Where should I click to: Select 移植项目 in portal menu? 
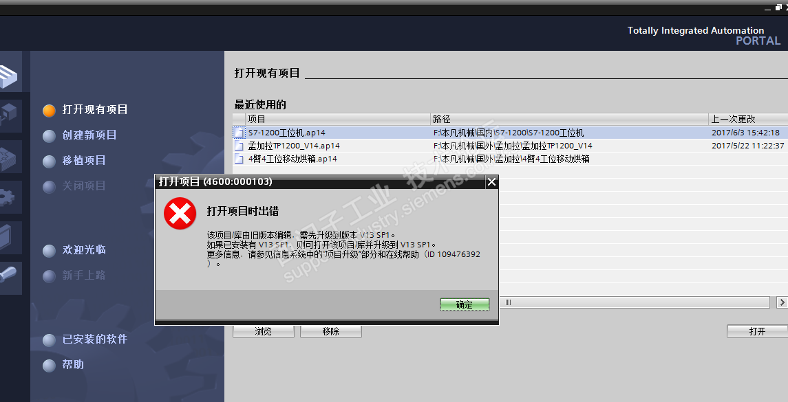tap(84, 161)
